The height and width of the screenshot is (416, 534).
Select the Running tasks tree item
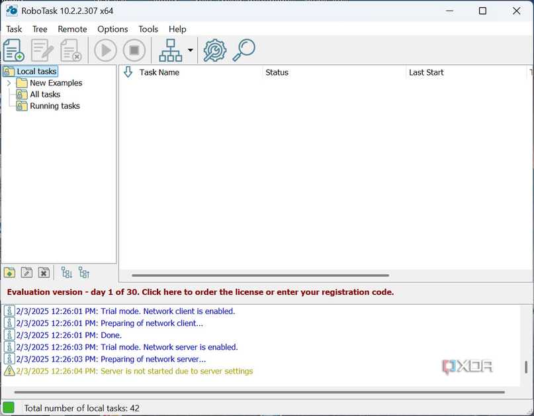(55, 106)
